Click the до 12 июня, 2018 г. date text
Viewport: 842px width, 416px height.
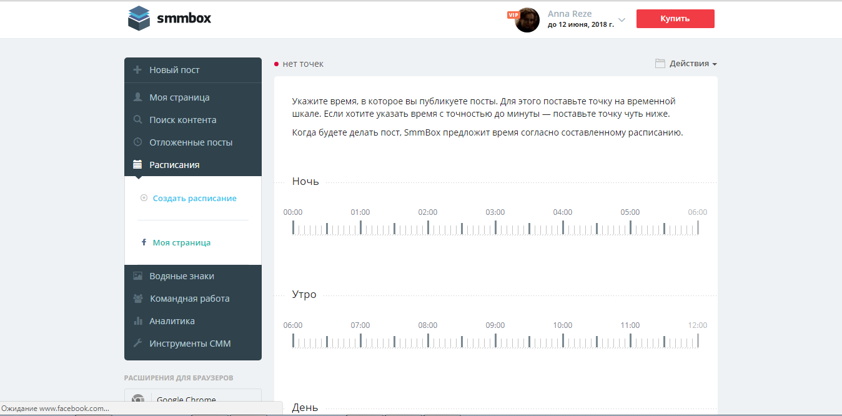(581, 25)
